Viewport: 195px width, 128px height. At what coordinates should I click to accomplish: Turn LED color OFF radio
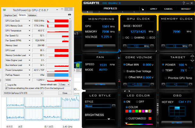[137, 102]
